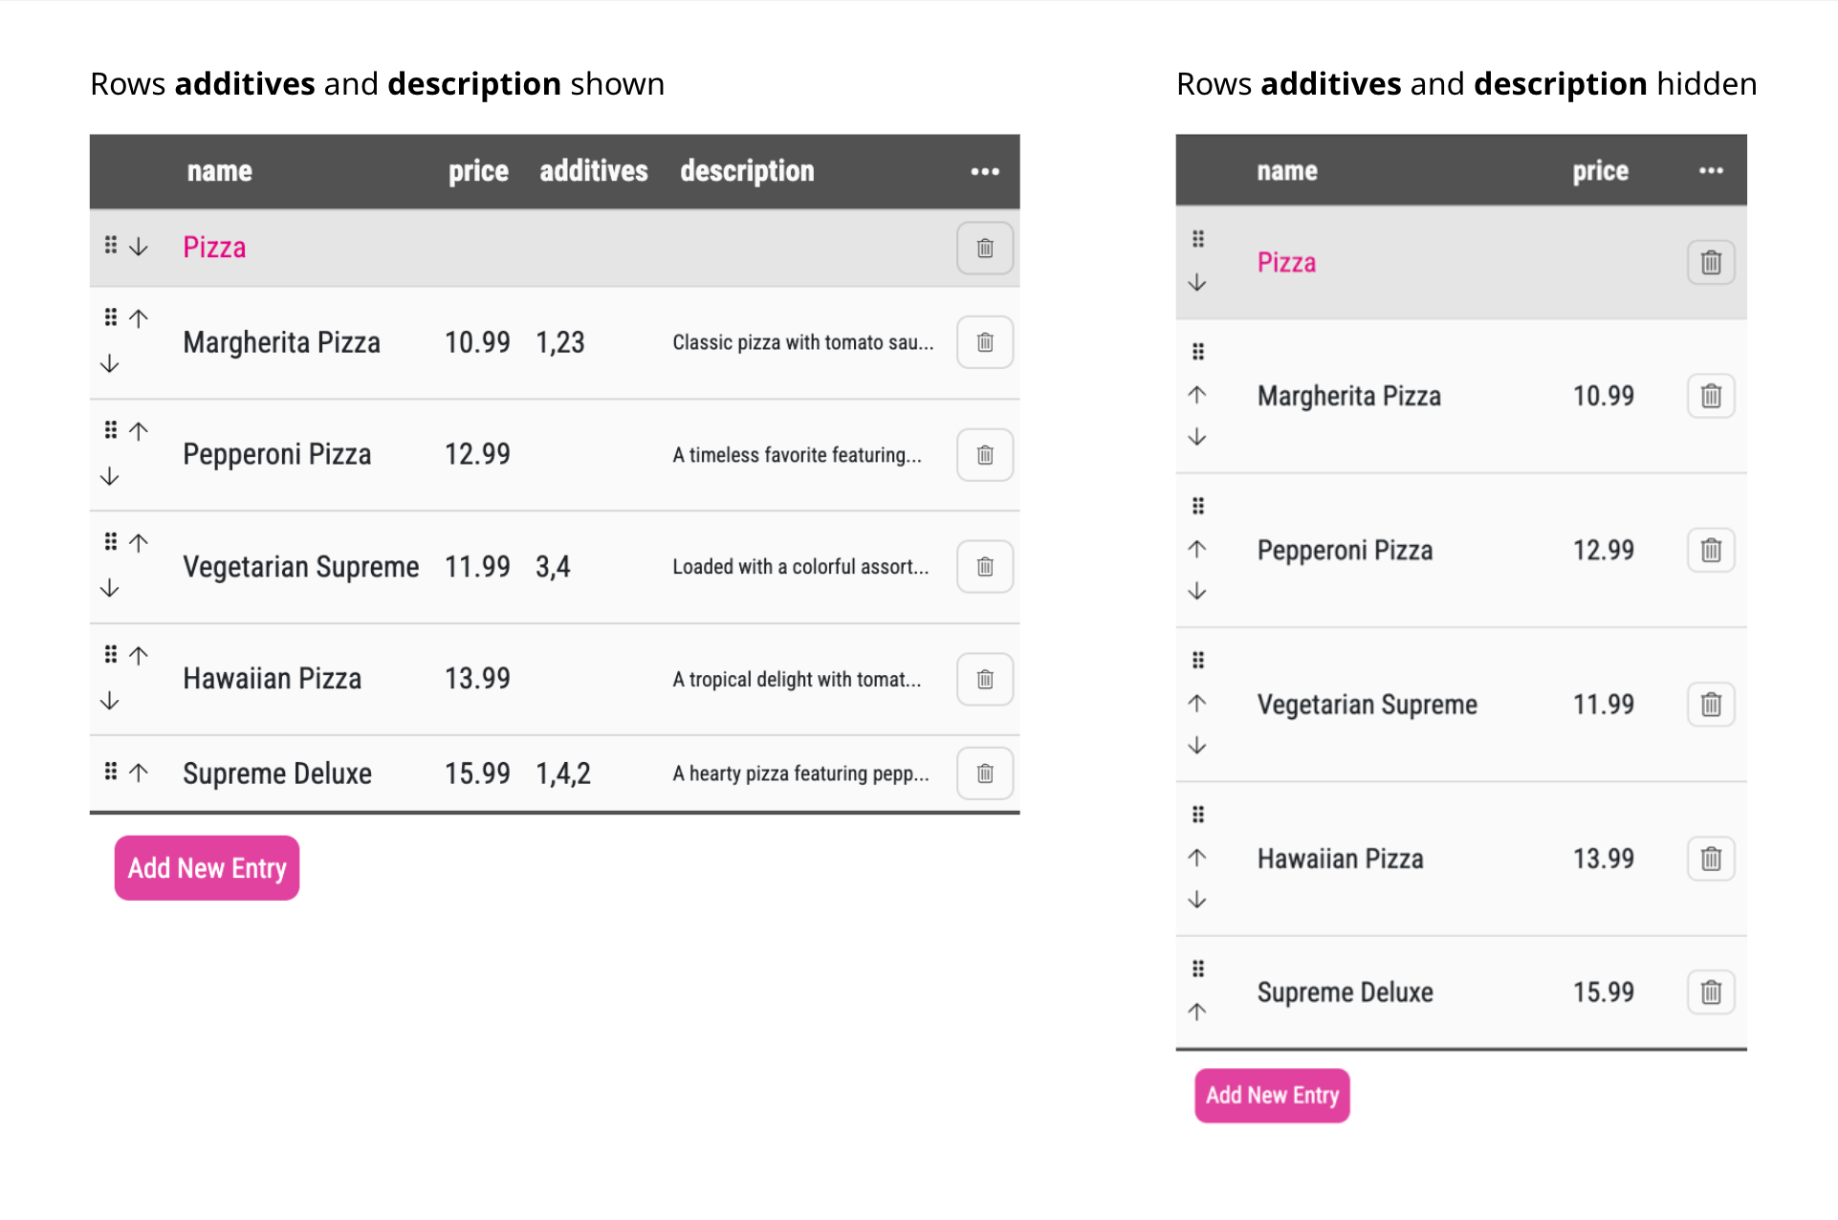
Task: Delete Pepperoni Pizza in the right table
Action: click(1711, 551)
